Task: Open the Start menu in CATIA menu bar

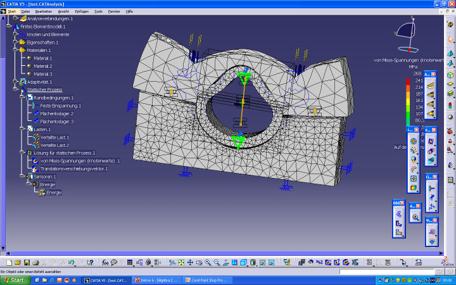Action: coord(12,11)
